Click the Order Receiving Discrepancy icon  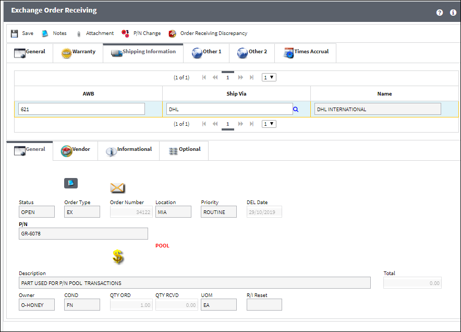172,33
